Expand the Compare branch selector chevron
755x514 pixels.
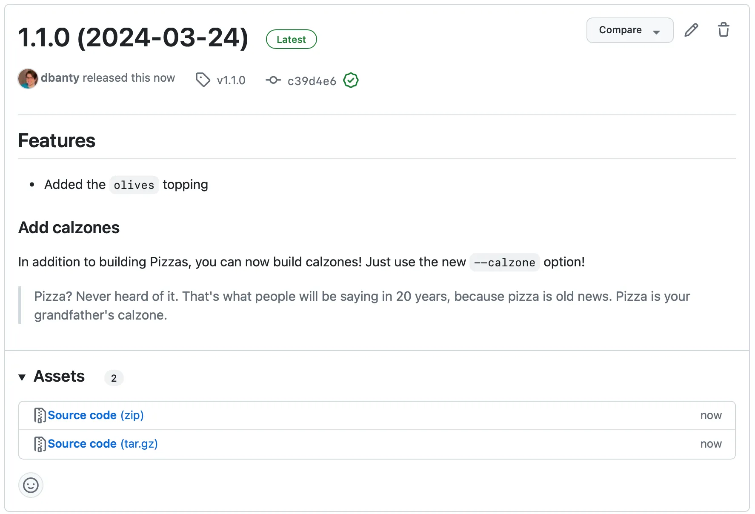(656, 31)
